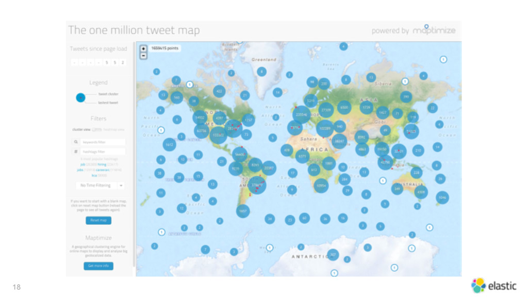Open the 19150 tweet cluster
Viewport: 528px width, 297px height.
coord(382,149)
